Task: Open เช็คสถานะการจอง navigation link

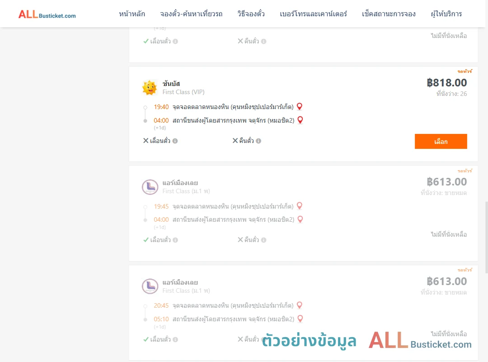Action: (x=389, y=14)
